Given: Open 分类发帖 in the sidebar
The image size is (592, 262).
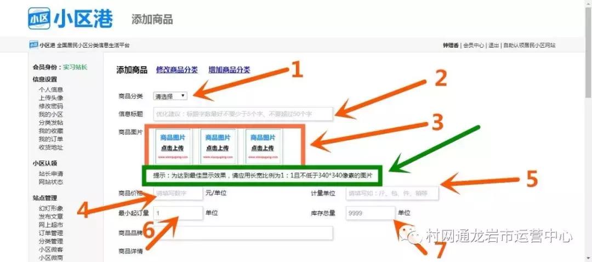Looking at the screenshot, I should [50, 123].
